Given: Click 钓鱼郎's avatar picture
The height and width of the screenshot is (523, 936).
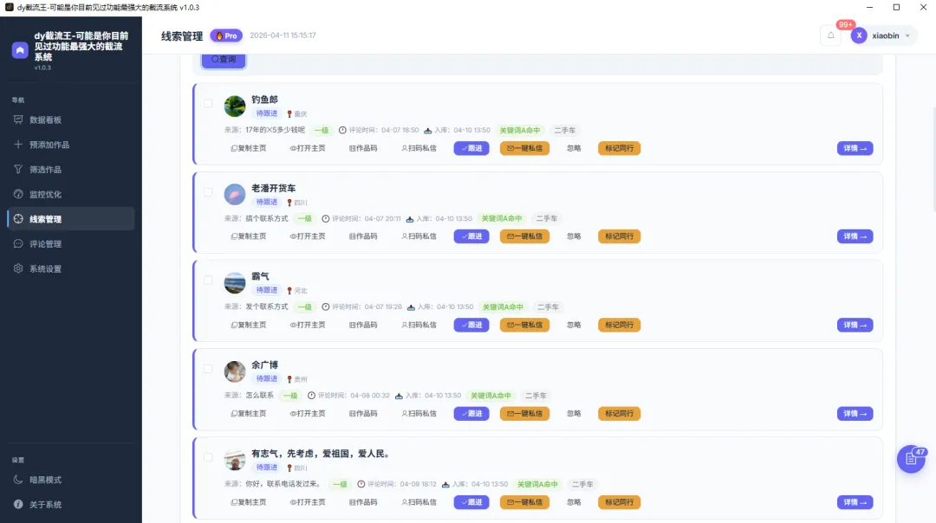Looking at the screenshot, I should (x=235, y=107).
